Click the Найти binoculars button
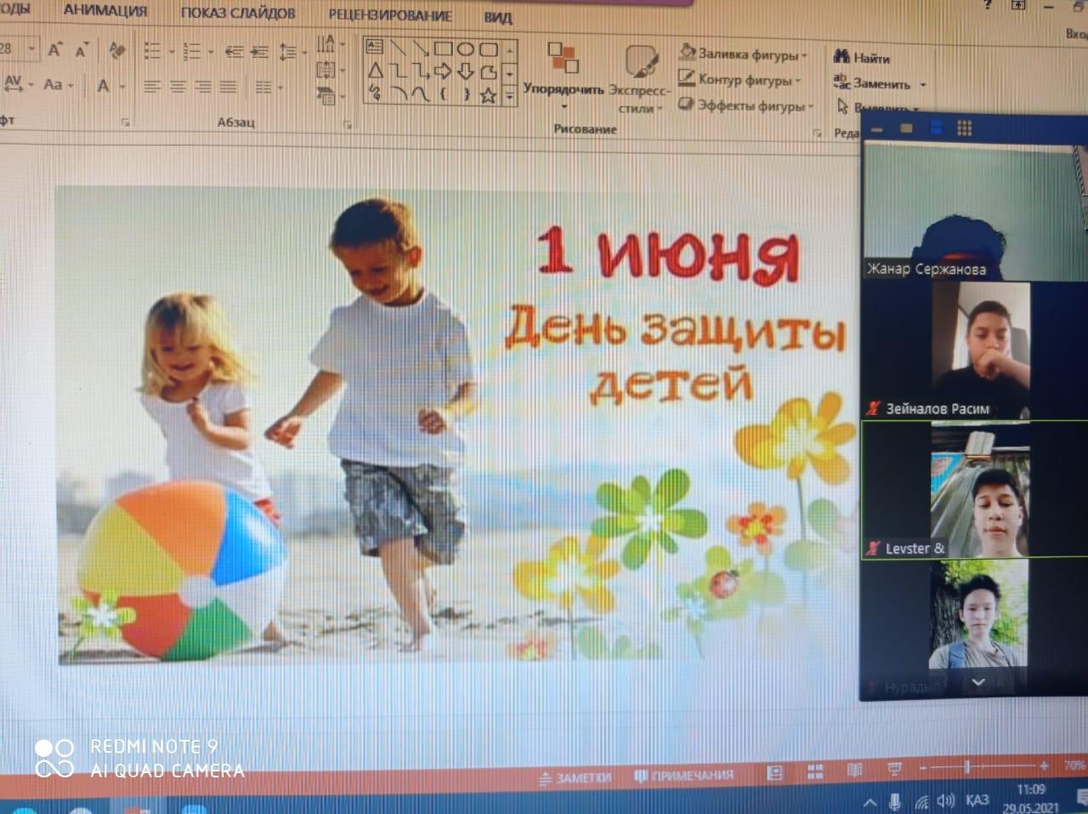The height and width of the screenshot is (814, 1088). [862, 58]
